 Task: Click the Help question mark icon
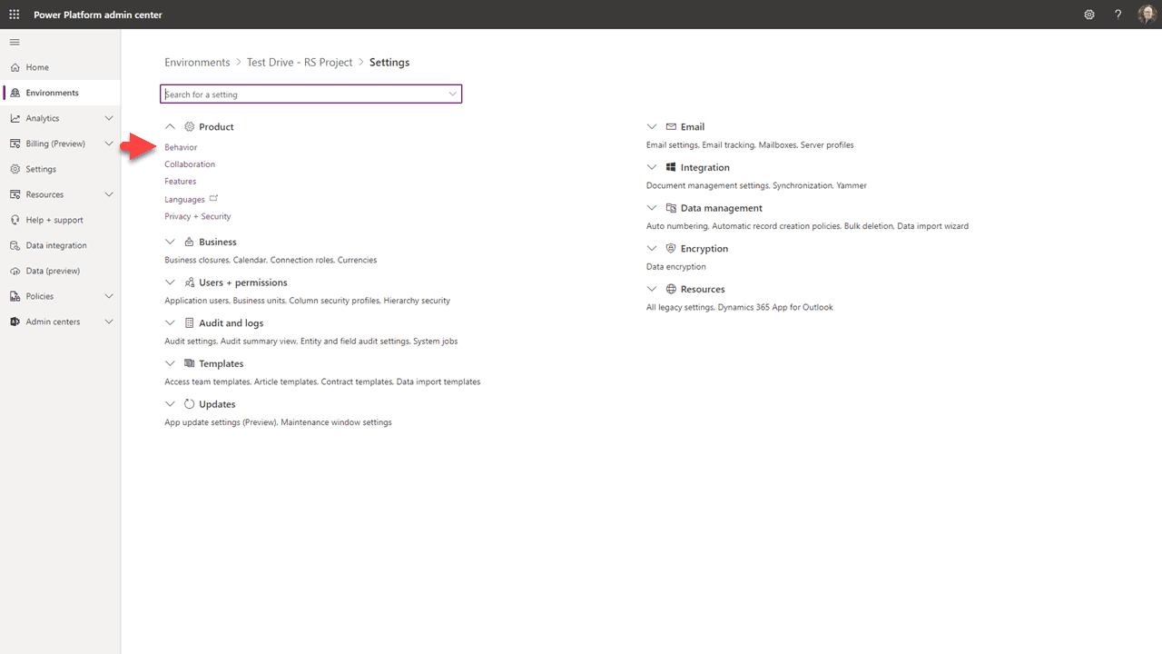(1118, 15)
